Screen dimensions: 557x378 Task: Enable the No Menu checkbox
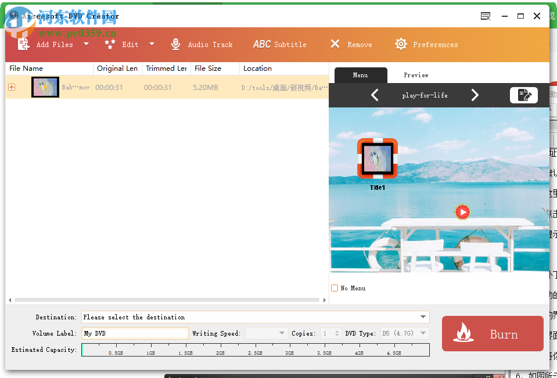click(335, 287)
